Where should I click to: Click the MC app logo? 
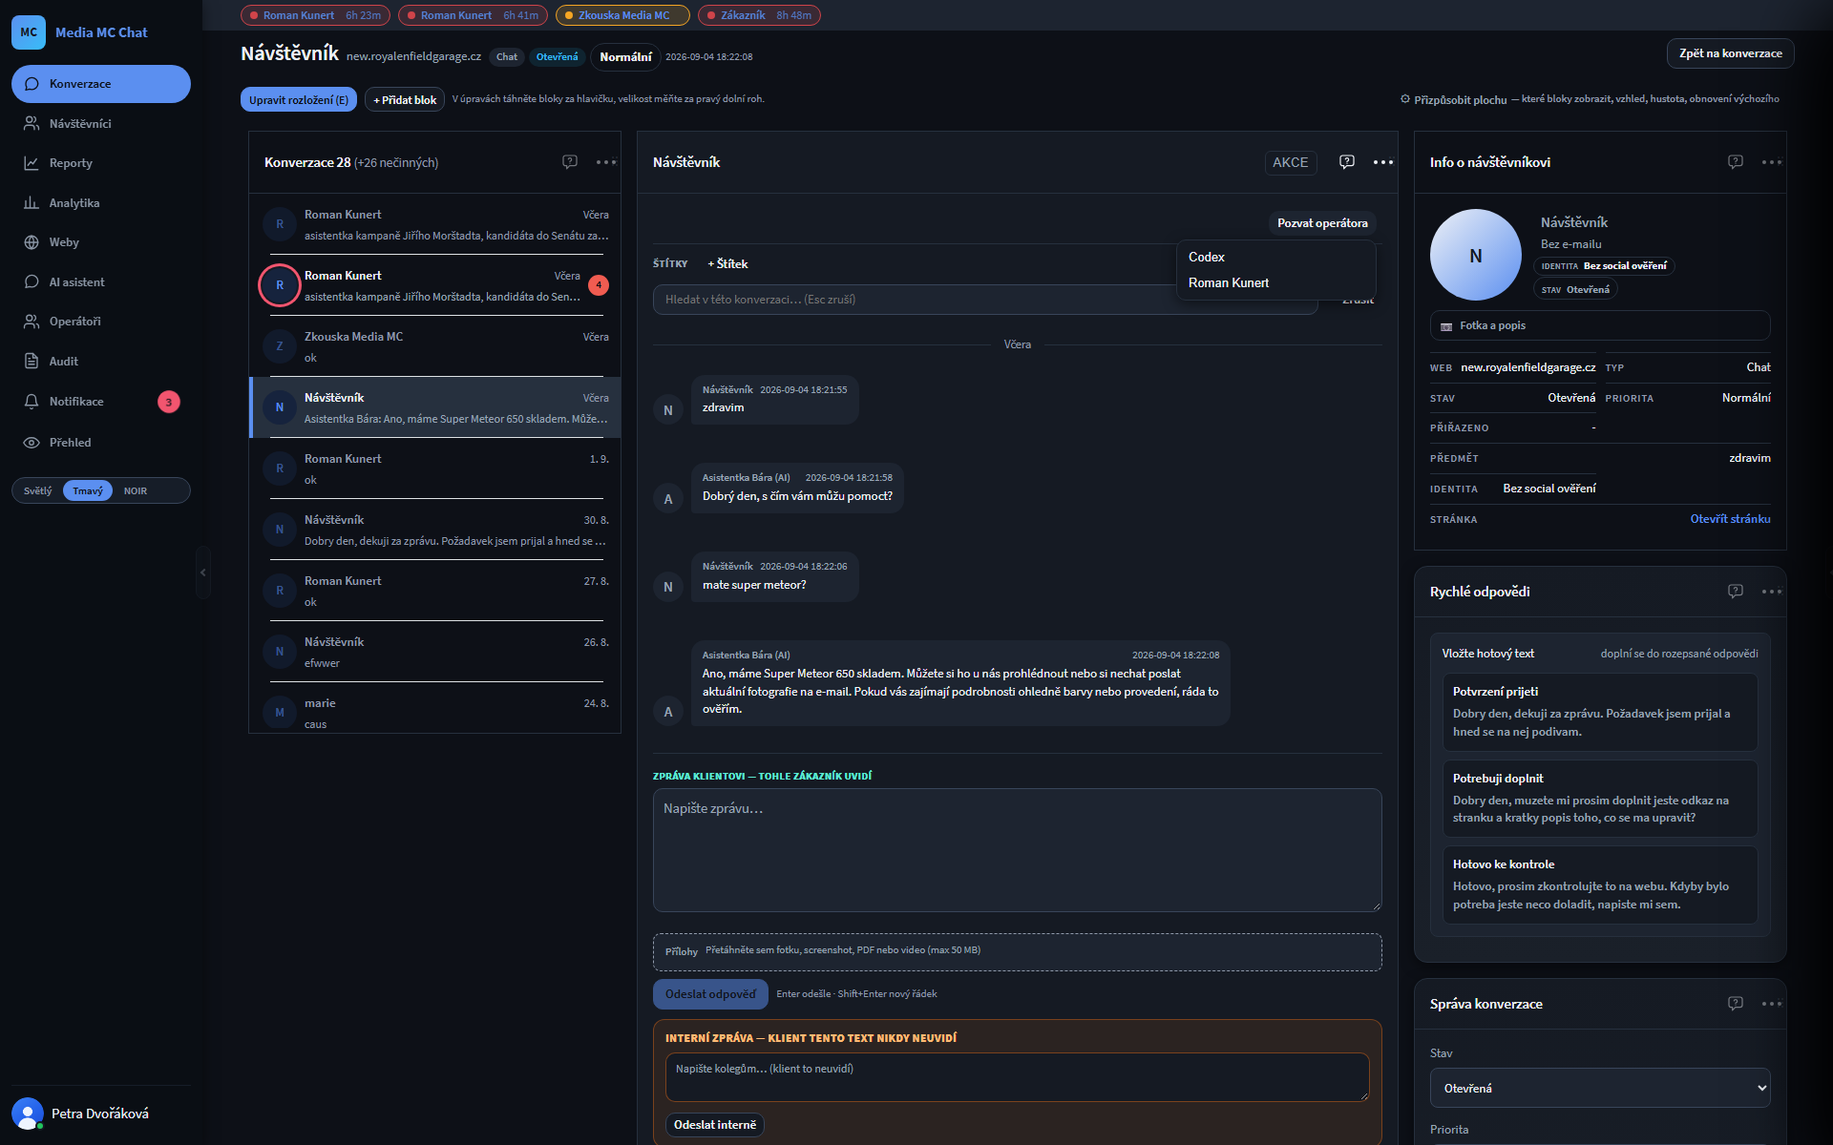click(29, 32)
